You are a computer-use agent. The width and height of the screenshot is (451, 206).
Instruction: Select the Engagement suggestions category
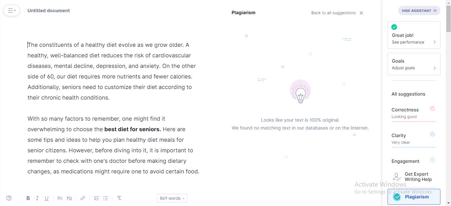tap(414, 161)
